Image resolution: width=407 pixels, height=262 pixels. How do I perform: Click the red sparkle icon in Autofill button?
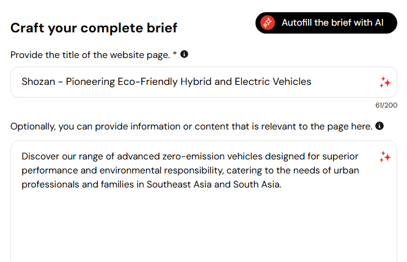[268, 23]
